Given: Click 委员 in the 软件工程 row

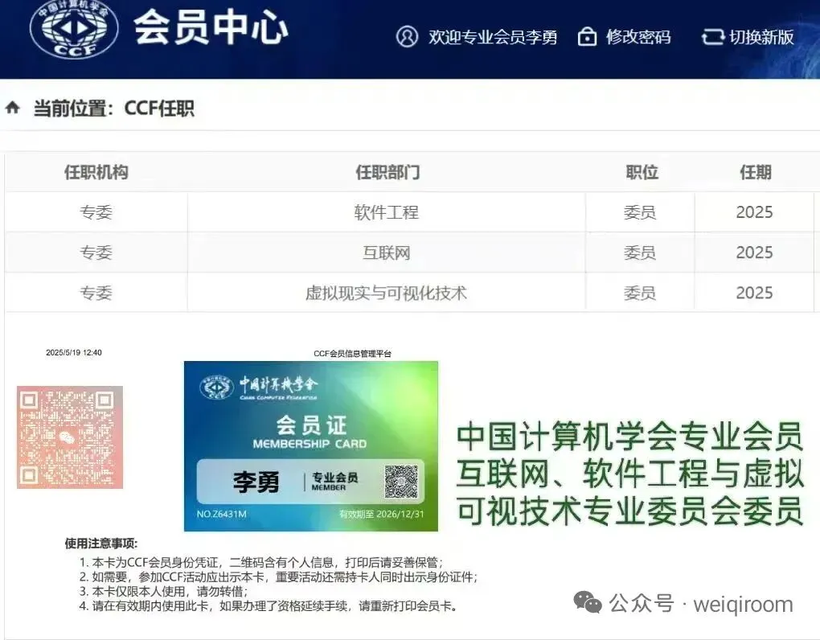Looking at the screenshot, I should pos(640,212).
